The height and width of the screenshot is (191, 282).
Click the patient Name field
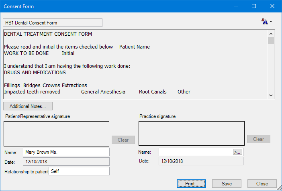coord(66,152)
